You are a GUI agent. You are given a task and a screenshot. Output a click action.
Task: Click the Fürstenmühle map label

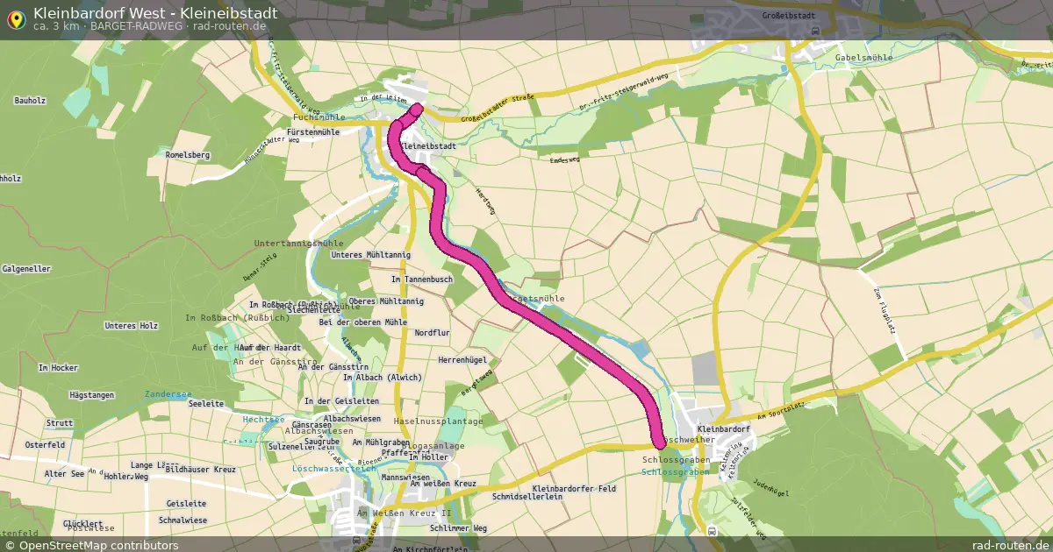313,132
